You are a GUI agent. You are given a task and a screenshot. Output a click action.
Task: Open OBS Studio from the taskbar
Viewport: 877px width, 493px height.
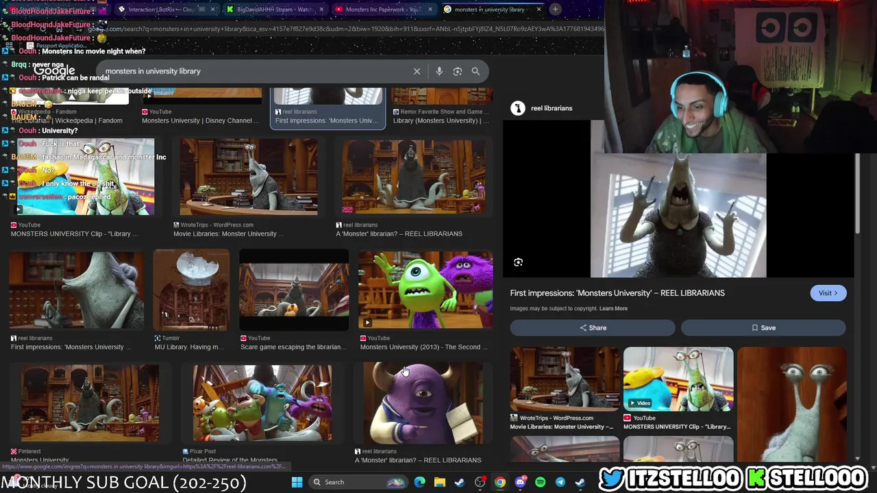480,482
